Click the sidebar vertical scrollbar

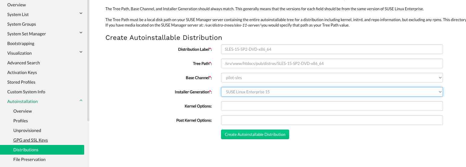click(x=88, y=60)
